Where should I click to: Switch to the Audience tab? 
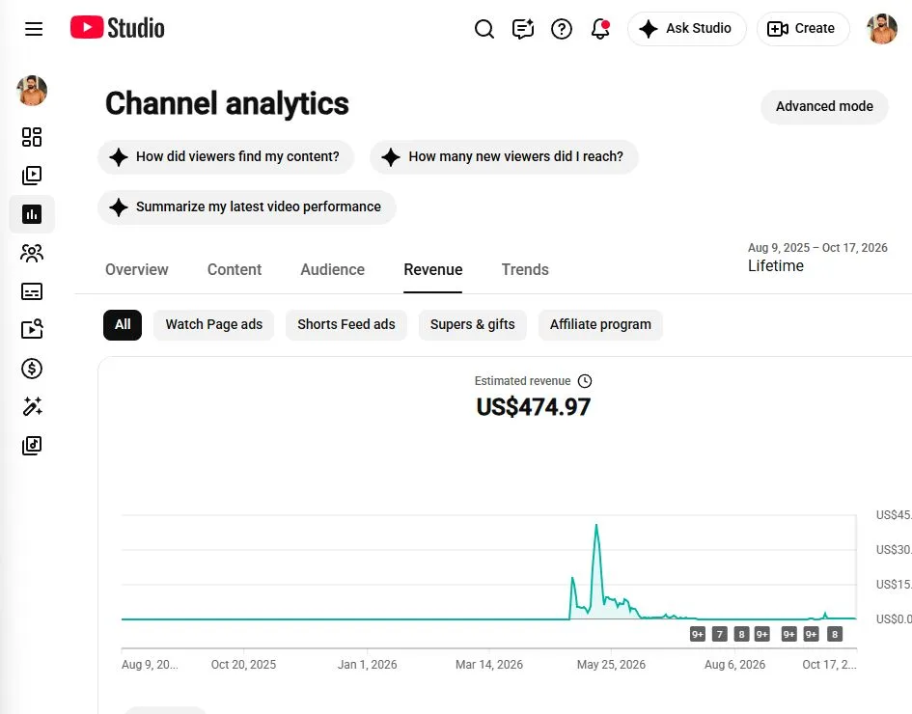[333, 270]
